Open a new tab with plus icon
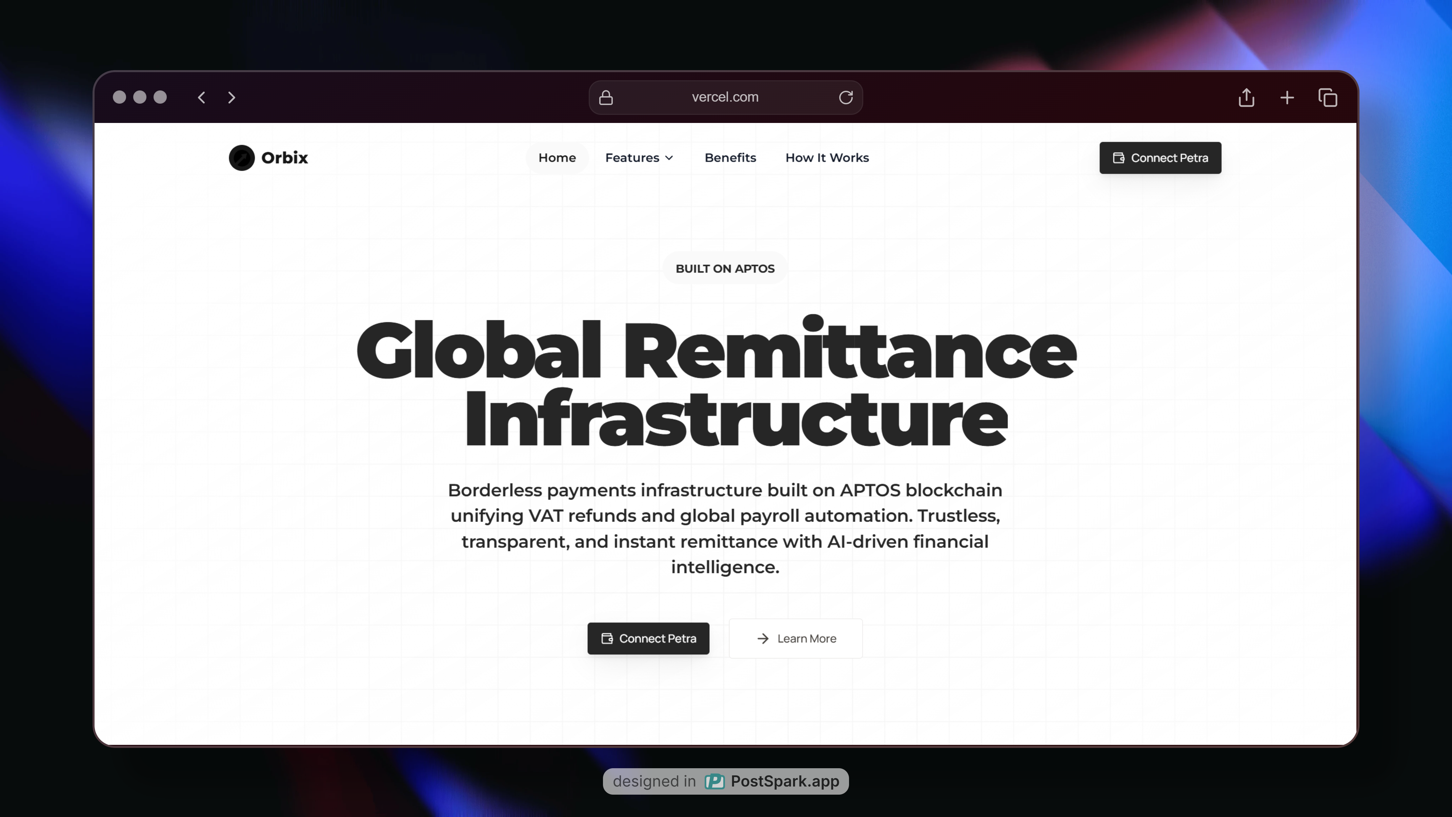1452x817 pixels. click(1287, 98)
